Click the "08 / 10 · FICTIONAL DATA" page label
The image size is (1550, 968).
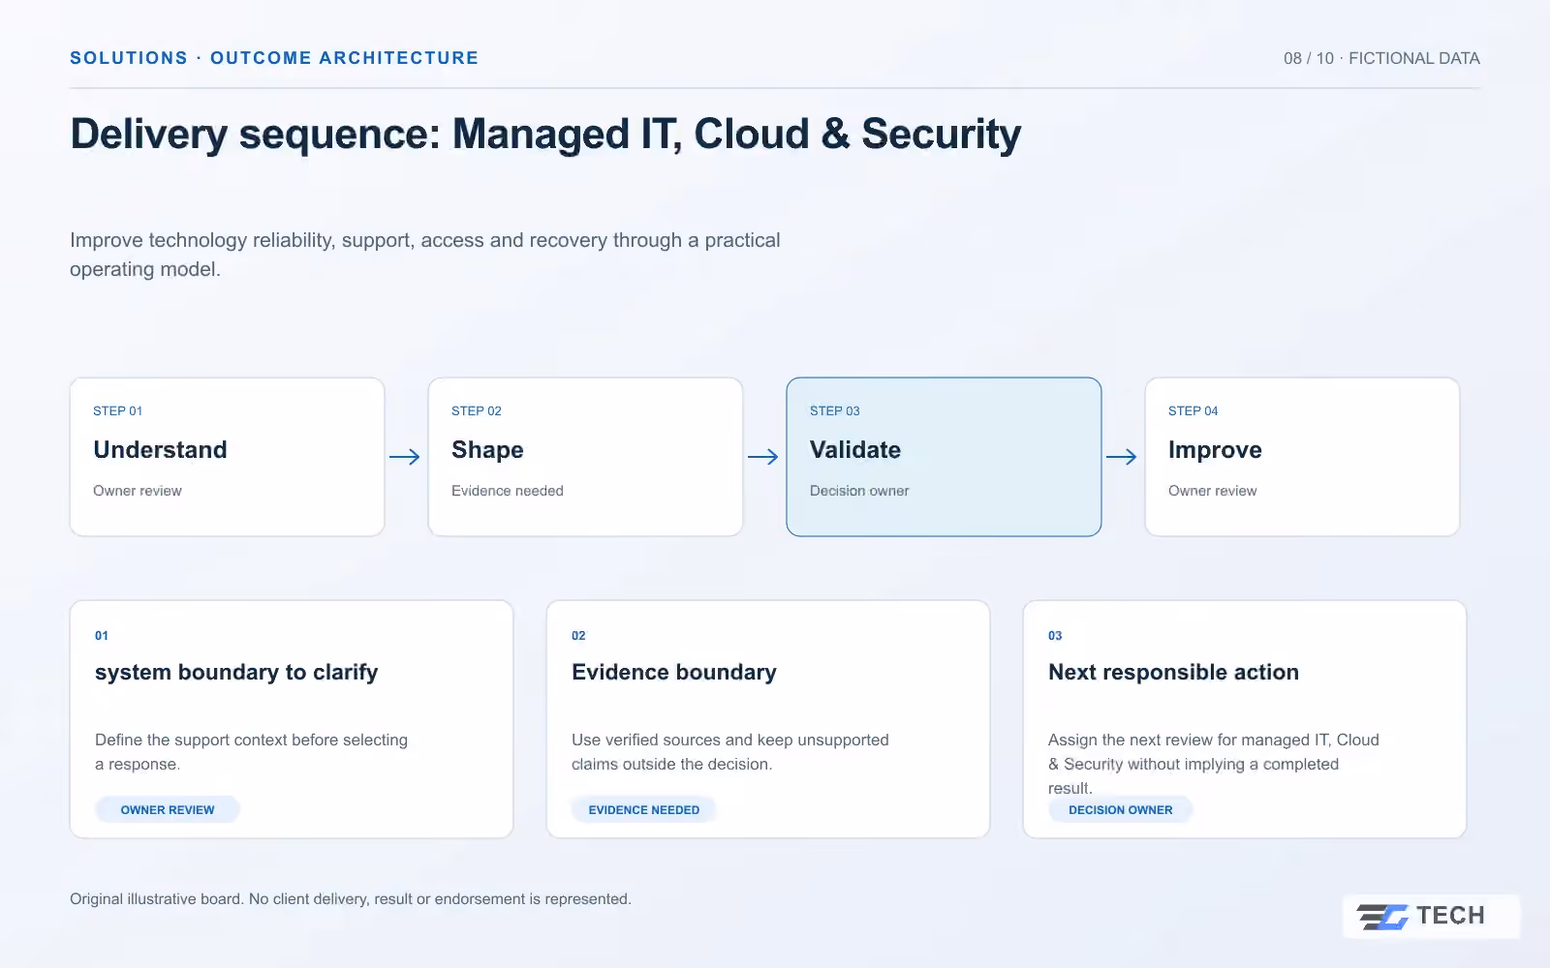pos(1381,58)
